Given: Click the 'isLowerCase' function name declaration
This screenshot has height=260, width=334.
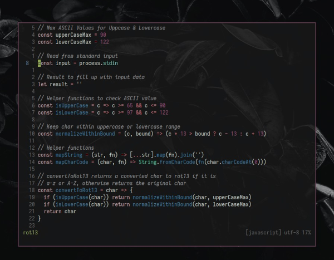Looking at the screenshot, I should pyautogui.click(x=72, y=112).
